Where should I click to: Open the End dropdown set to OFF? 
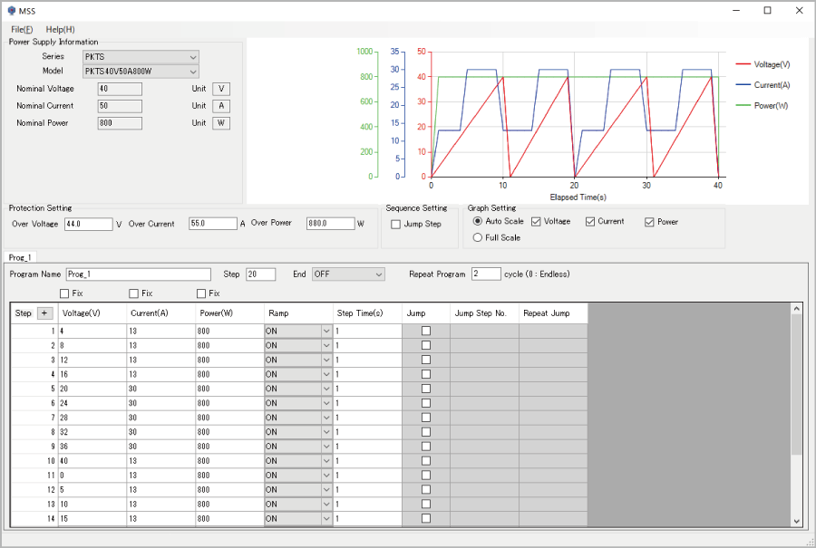coord(348,274)
